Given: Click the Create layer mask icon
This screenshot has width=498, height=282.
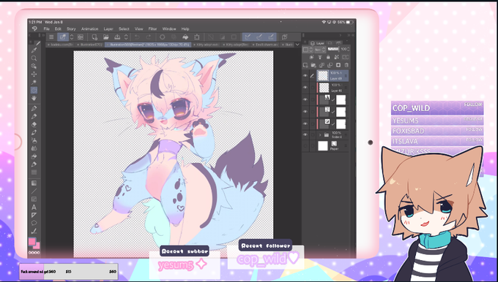Looking at the screenshot, I should coord(338,65).
